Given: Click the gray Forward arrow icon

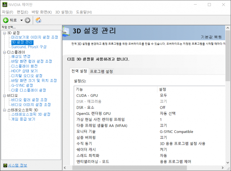Looking at the screenshot, I should (27, 20).
